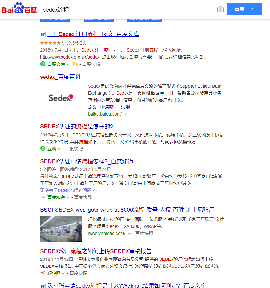Click the 顺企网 source name

click(54, 273)
